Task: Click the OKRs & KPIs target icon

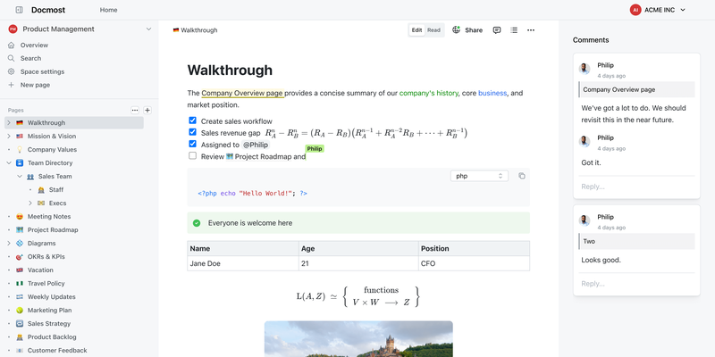Action: (x=20, y=257)
